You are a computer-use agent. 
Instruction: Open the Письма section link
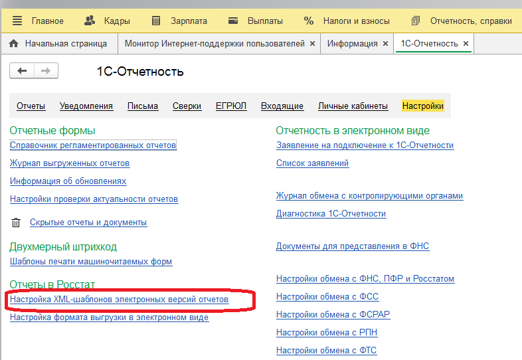coord(143,106)
